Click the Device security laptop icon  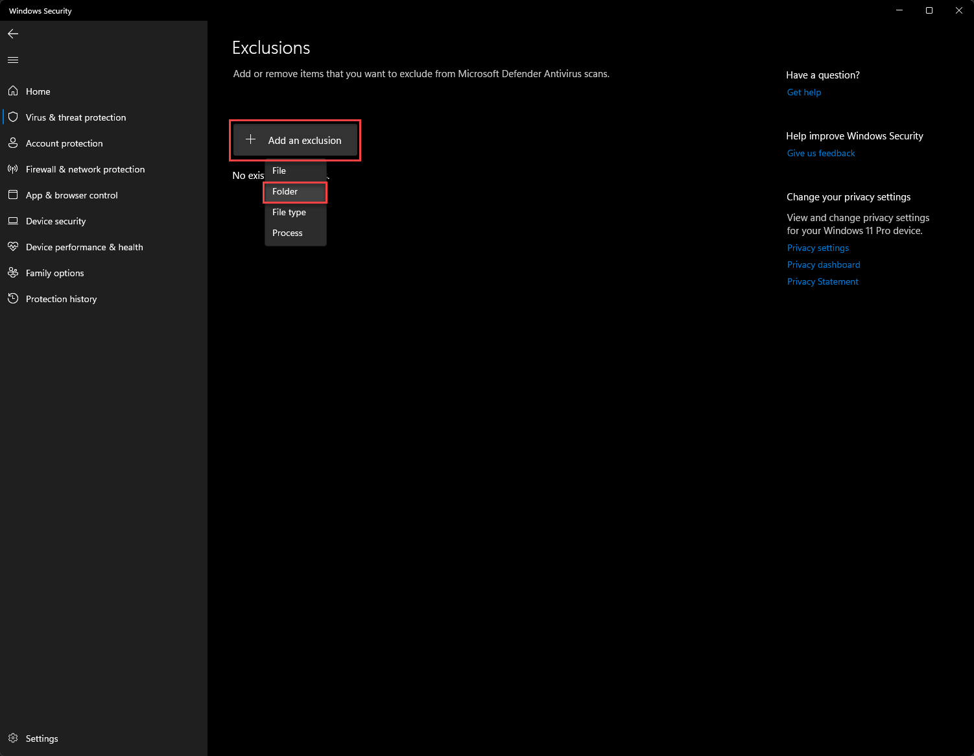point(13,220)
